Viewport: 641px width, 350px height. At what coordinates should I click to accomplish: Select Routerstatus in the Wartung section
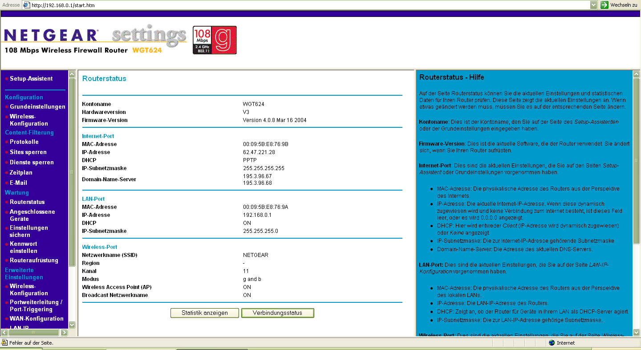27,202
